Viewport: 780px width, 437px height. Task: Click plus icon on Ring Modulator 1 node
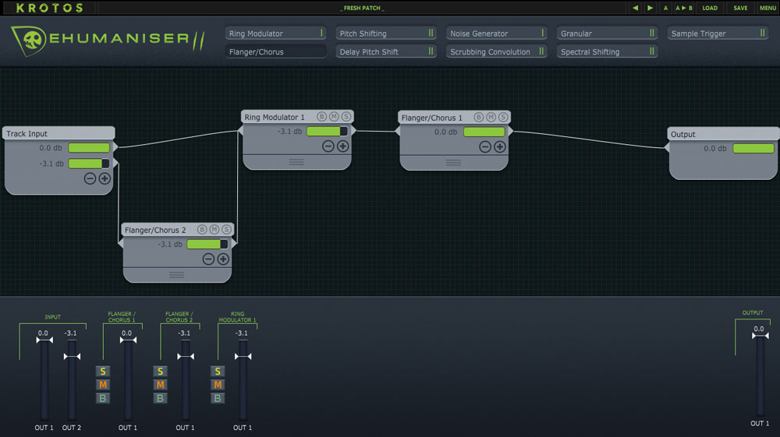[x=343, y=146]
